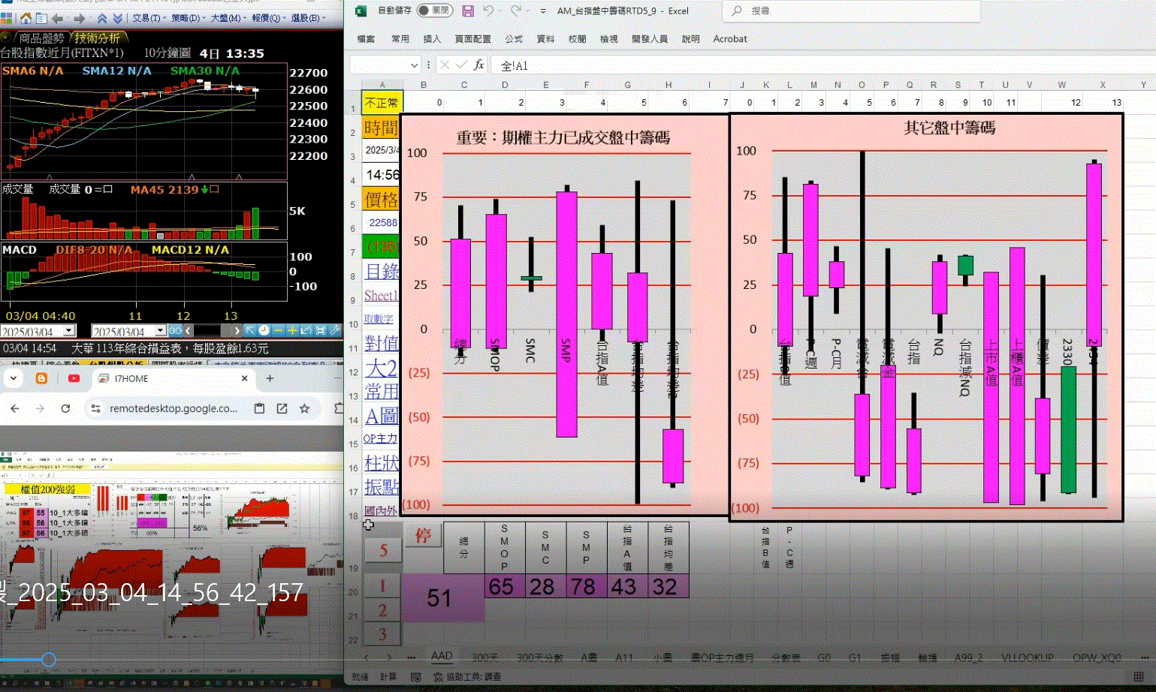Open the Excel 插入 ribbon tab
The width and height of the screenshot is (1156, 692).
pos(432,39)
